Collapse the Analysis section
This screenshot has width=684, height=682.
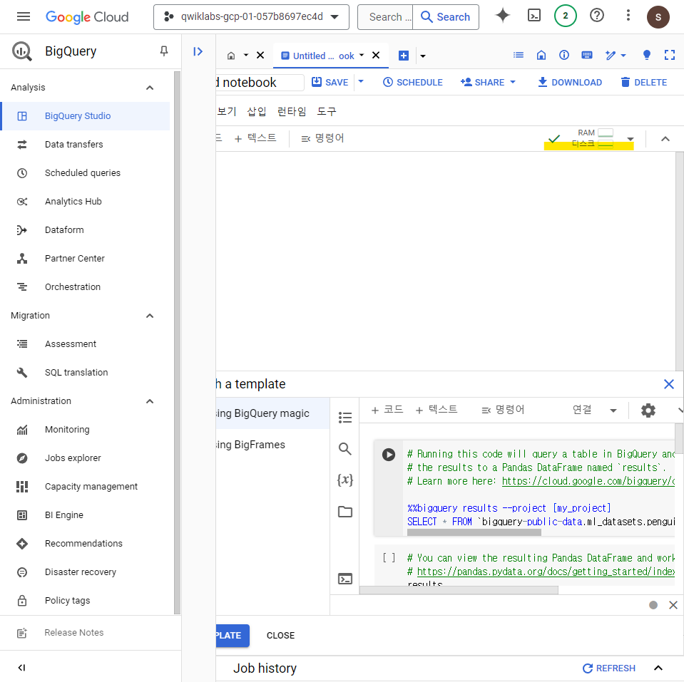click(150, 88)
